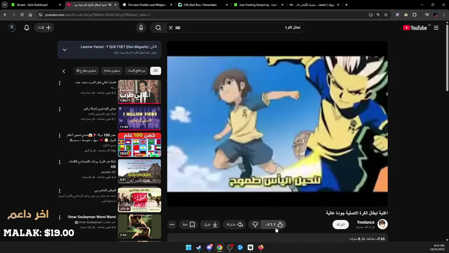Open a new browser tab with plus
Viewport: 449px width, 253px height.
pyautogui.click(x=346, y=5)
